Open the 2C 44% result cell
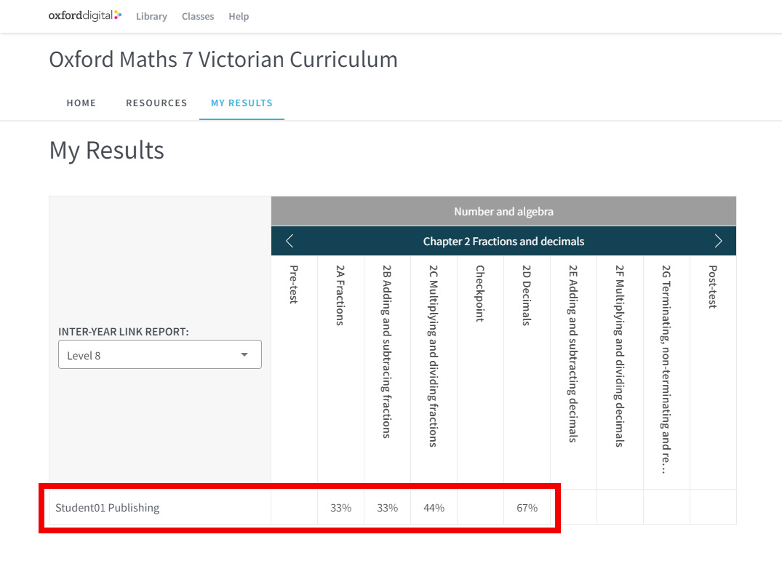This screenshot has height=561, width=782. pos(434,508)
